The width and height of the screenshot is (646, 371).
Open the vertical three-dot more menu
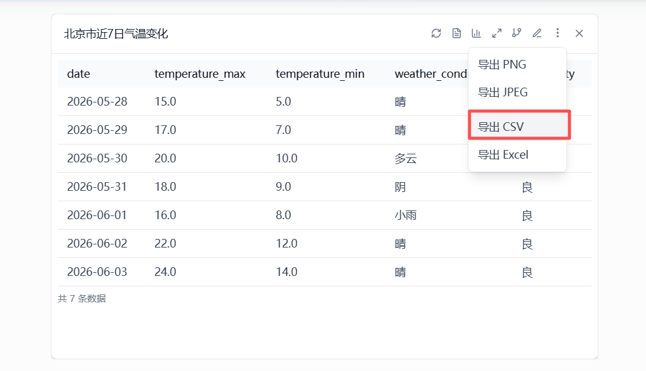[558, 33]
